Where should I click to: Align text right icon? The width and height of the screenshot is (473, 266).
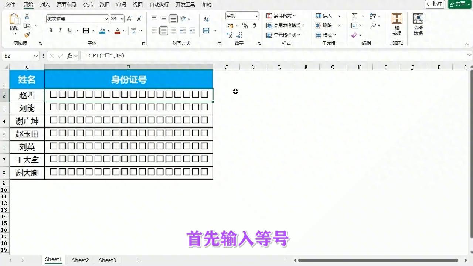(x=173, y=31)
